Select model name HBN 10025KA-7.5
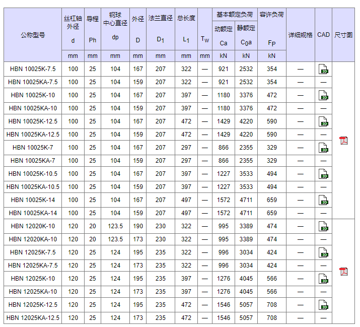This screenshot has height=327, width=360. coord(33,82)
